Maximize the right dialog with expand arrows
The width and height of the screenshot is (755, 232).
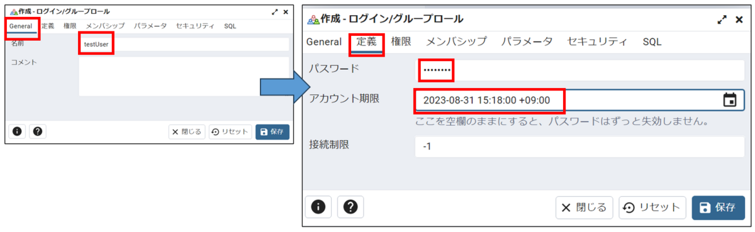click(722, 19)
